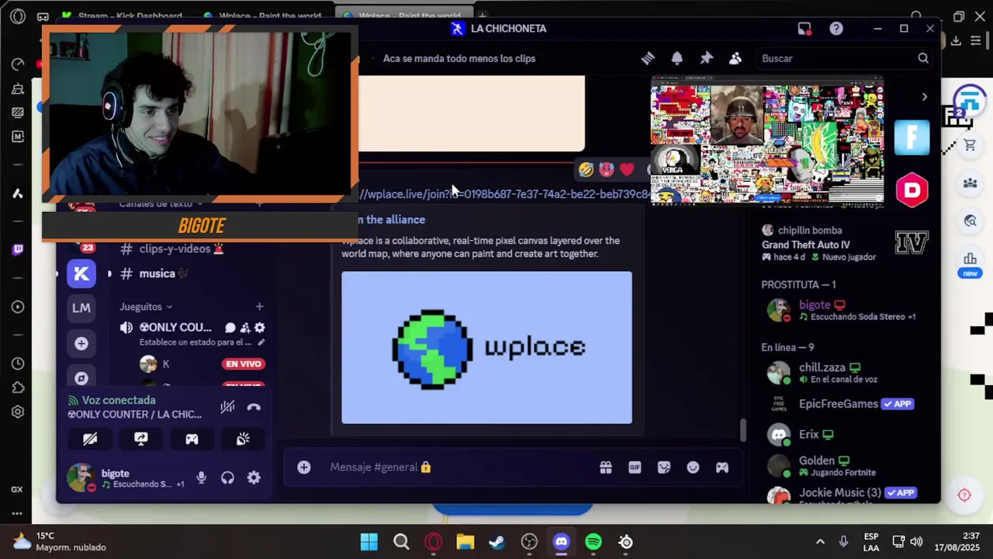Disconnect from voice call
This screenshot has width=993, height=559.
254,407
